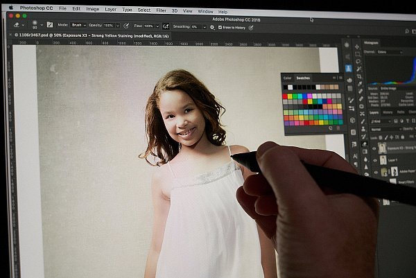Viewport: 416px width, 278px height.
Task: Click the search icon near top right
Action: 407,31
